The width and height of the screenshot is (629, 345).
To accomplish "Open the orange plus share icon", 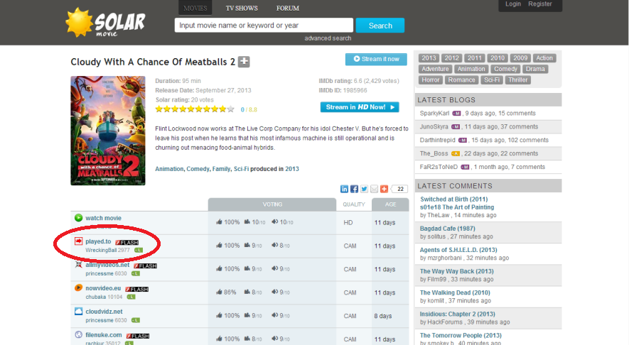I will [x=384, y=189].
